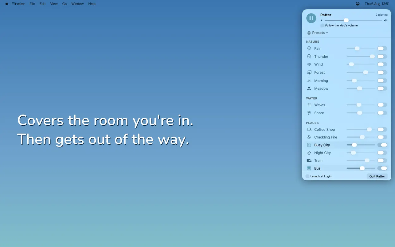395x247 pixels.
Task: Click the Morning sunrise icon
Action: [x=309, y=80]
